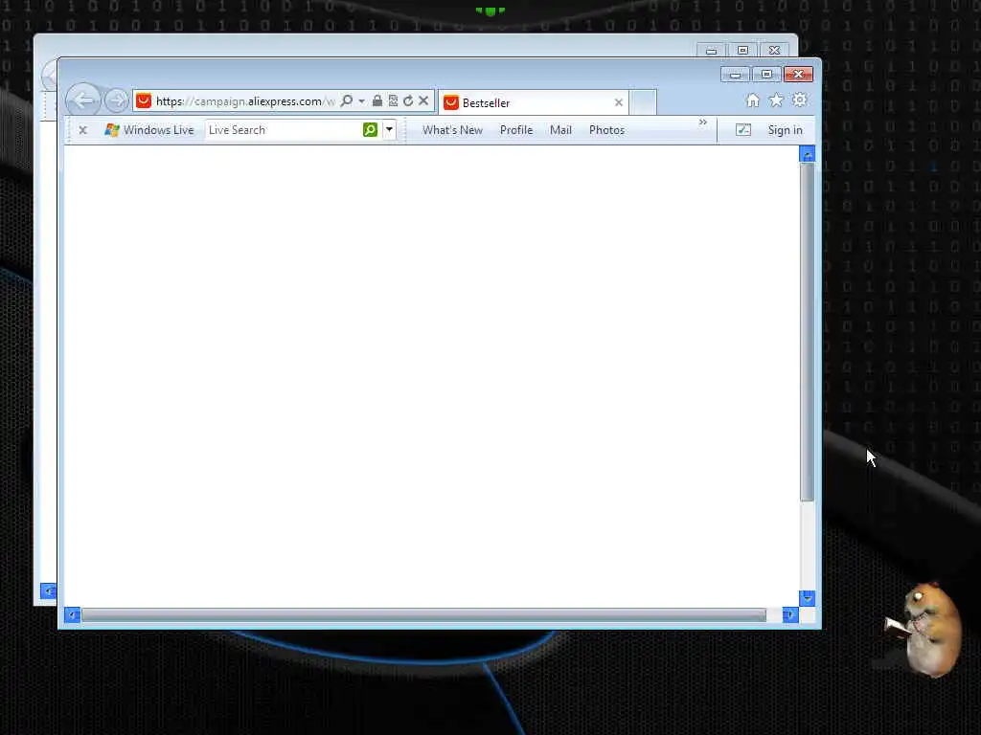
Task: Expand the Live Search options dropdown
Action: coord(389,129)
